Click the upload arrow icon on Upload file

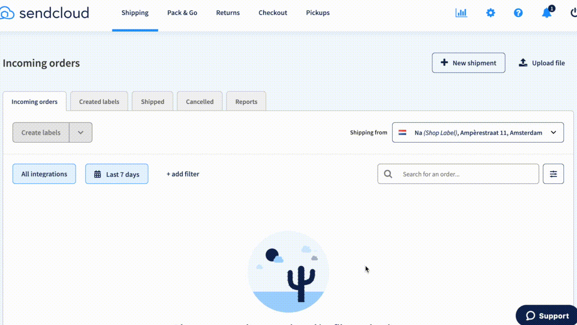point(523,63)
